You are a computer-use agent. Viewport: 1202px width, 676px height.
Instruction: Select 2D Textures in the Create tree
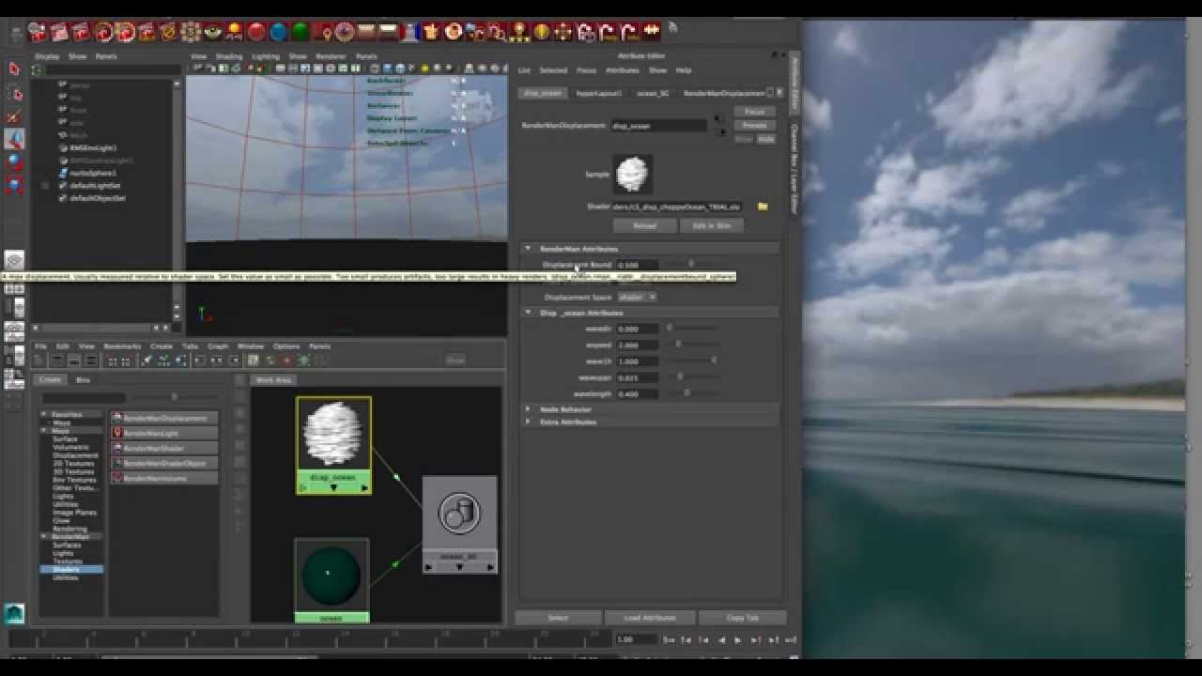[73, 464]
